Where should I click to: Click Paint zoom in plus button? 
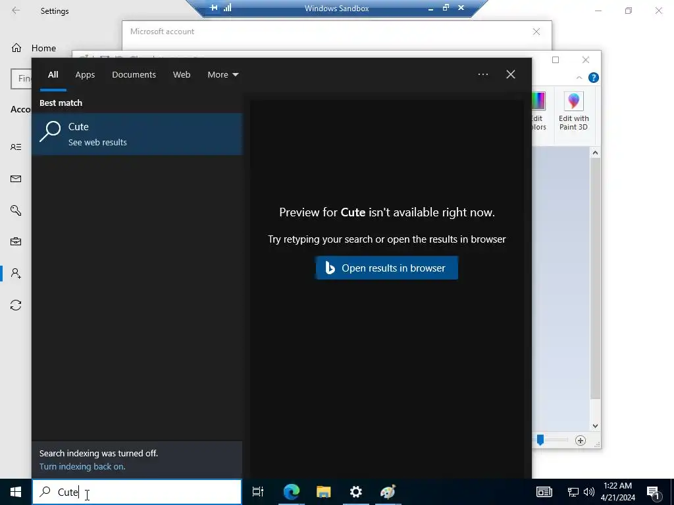click(581, 441)
